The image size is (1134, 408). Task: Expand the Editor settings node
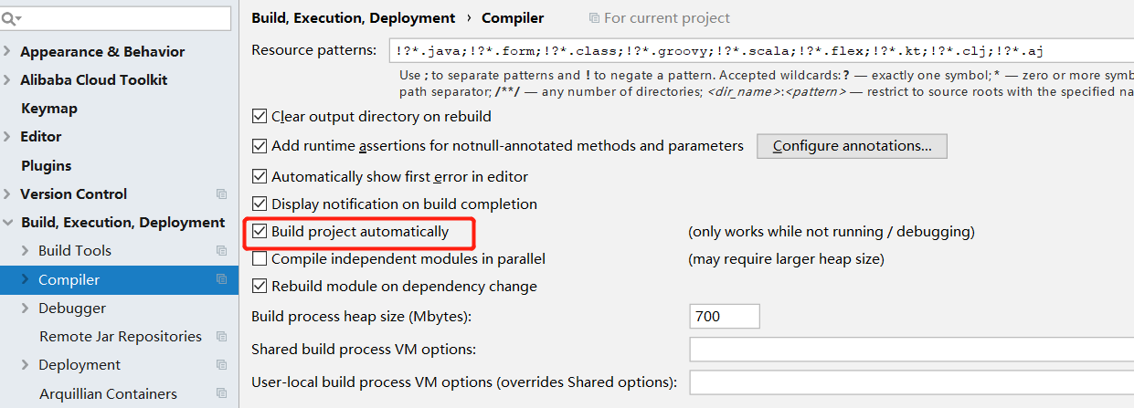8,137
